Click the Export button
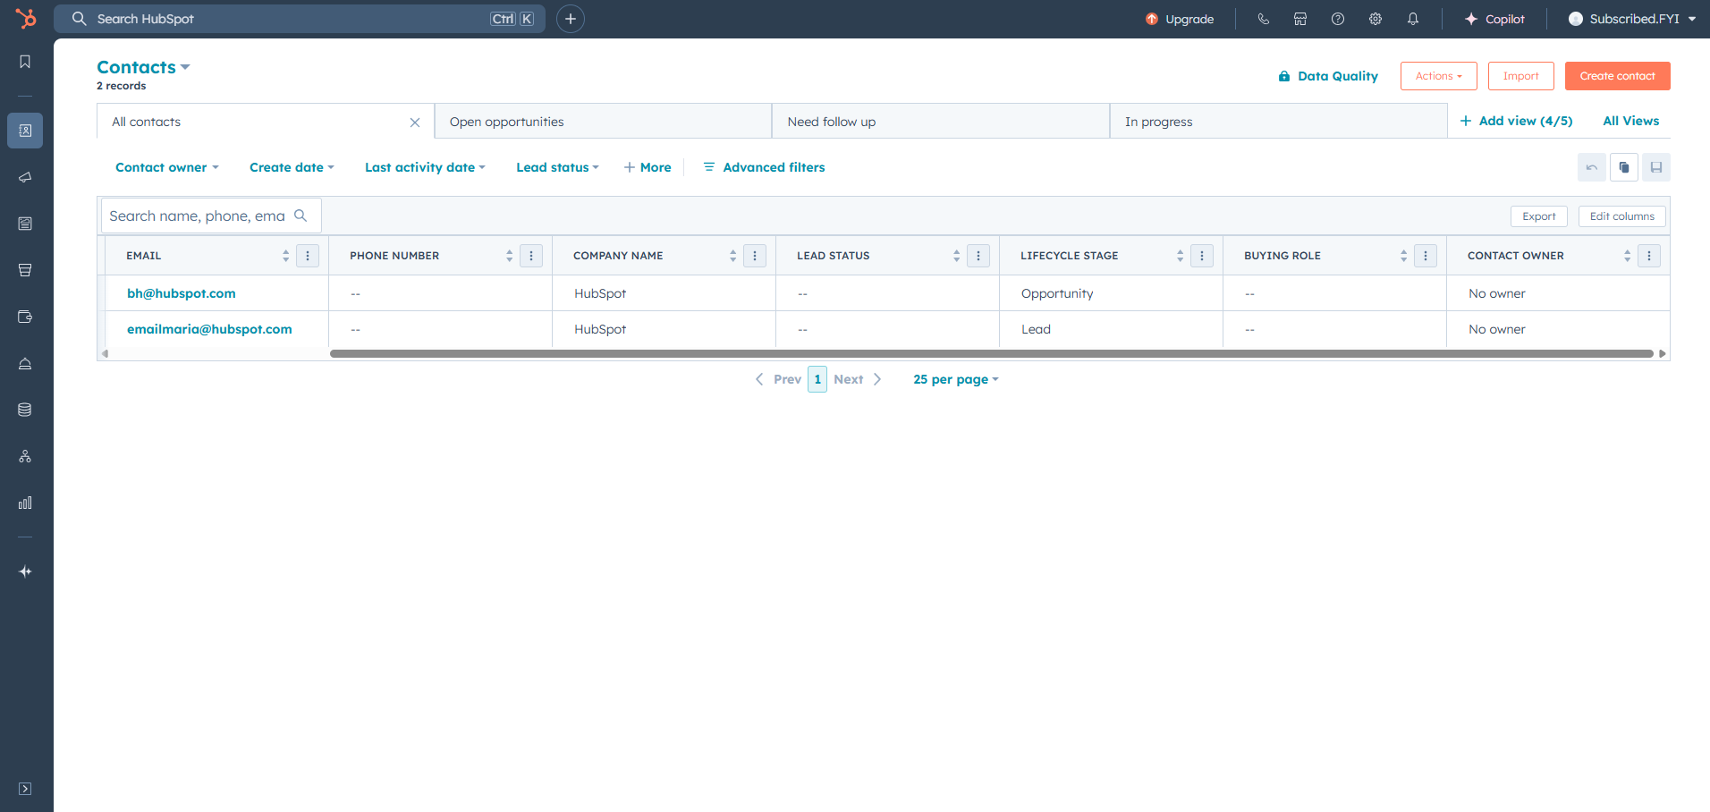Image resolution: width=1710 pixels, height=812 pixels. tap(1538, 216)
